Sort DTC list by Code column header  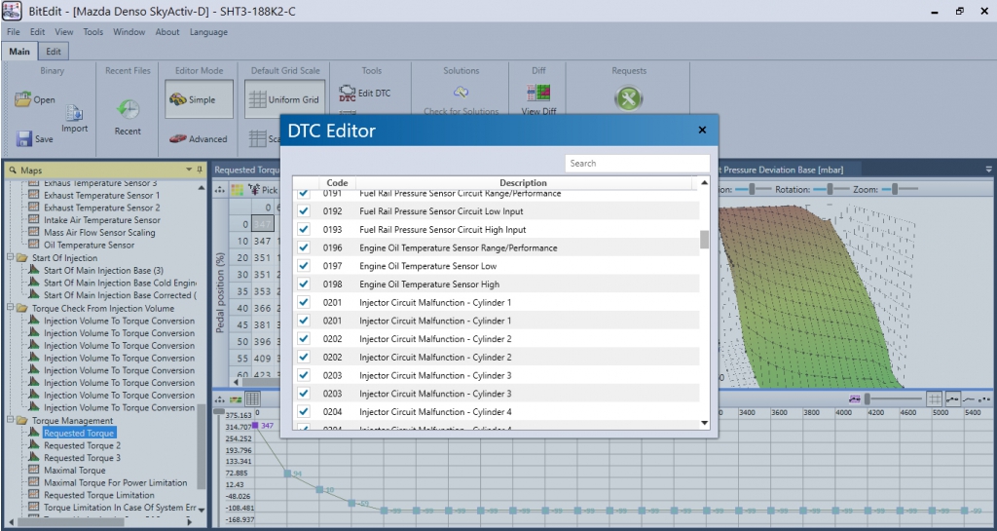tap(337, 183)
